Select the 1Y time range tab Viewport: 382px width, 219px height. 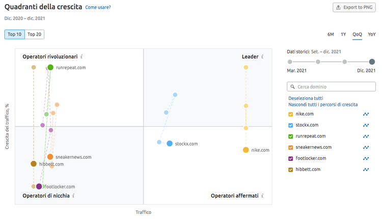pyautogui.click(x=343, y=34)
